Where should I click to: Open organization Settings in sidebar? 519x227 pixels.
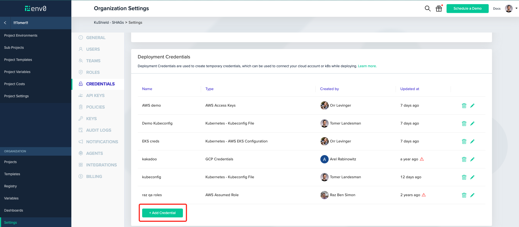(10, 223)
